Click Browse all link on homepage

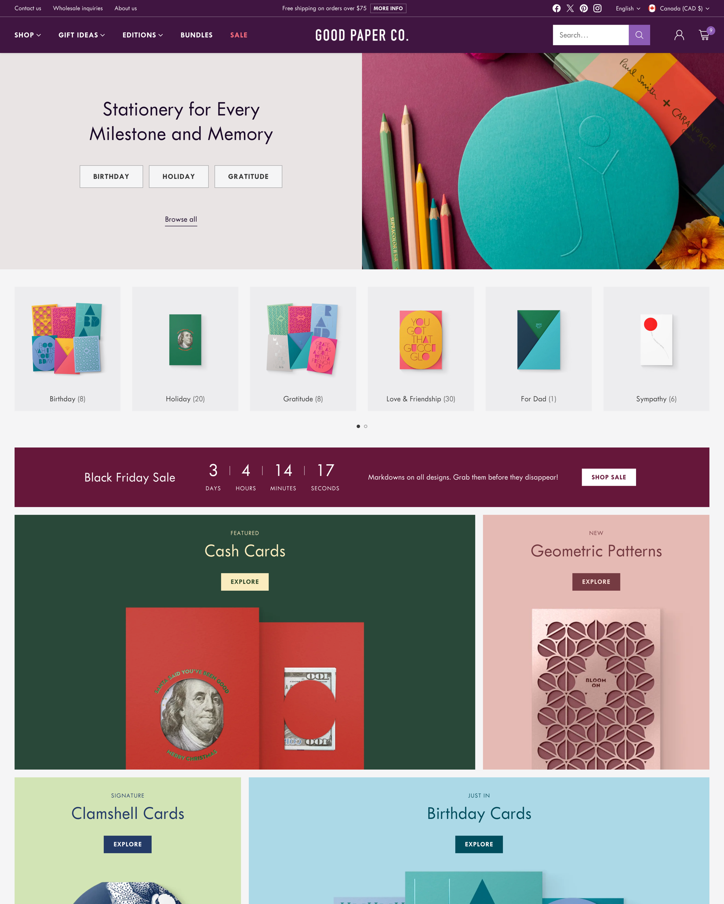(180, 219)
